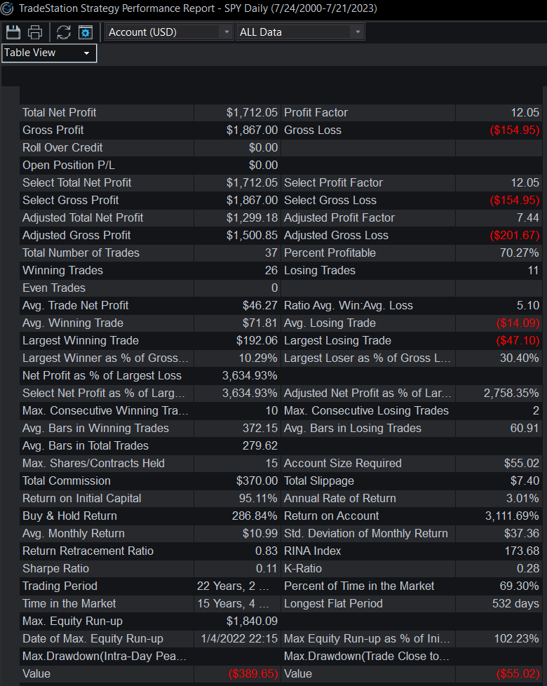Click the Select Profit Factor label

tap(333, 182)
